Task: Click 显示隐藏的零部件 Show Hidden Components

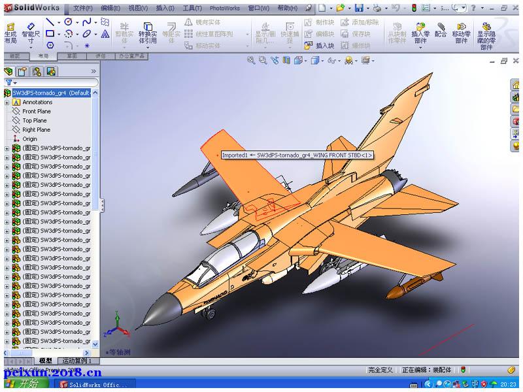Action: pyautogui.click(x=486, y=36)
